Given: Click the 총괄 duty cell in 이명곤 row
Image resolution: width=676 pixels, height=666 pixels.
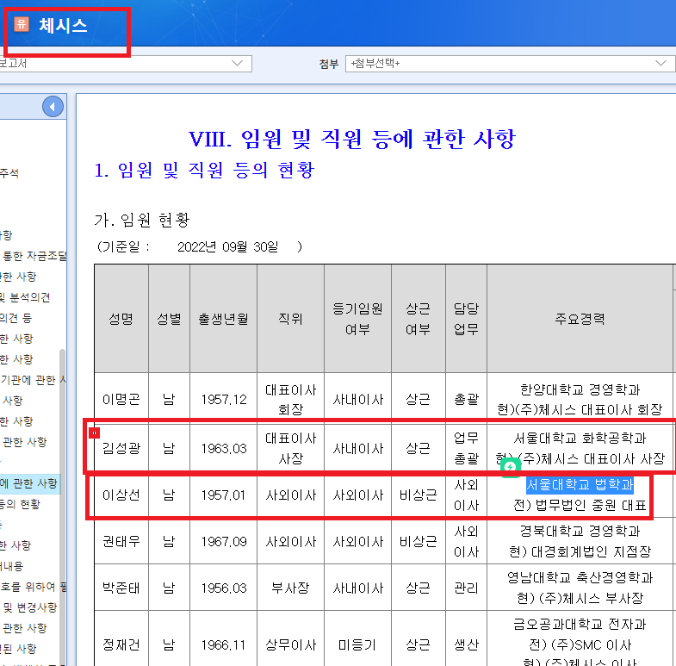Looking at the screenshot, I should point(467,400).
